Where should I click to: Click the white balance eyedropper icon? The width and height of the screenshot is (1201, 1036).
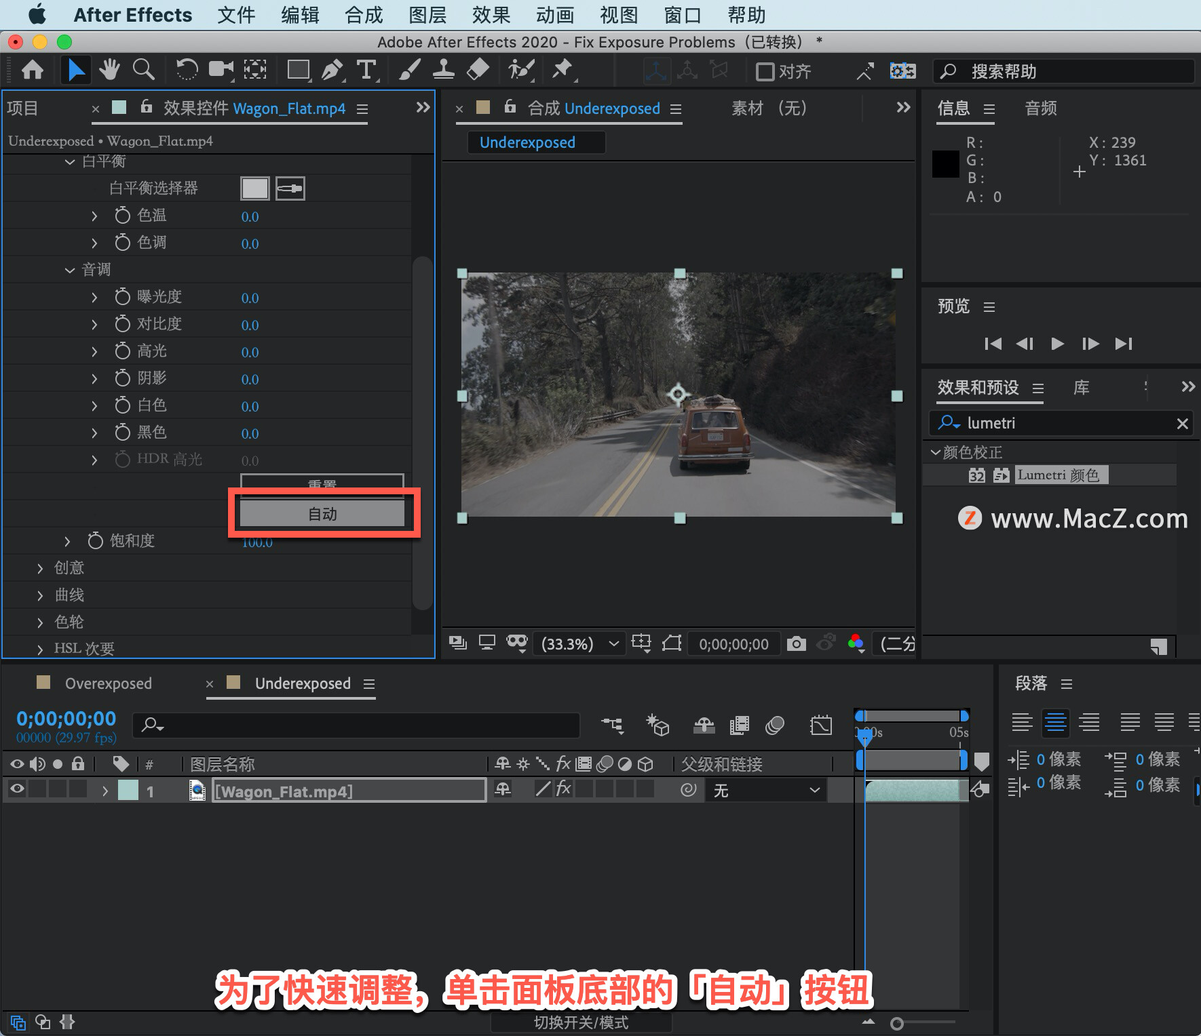pos(290,188)
